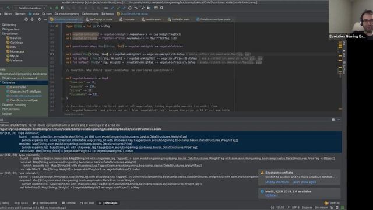The image size is (373, 210).
Task: Open the CSV file in project tree
Action: click(12, 47)
